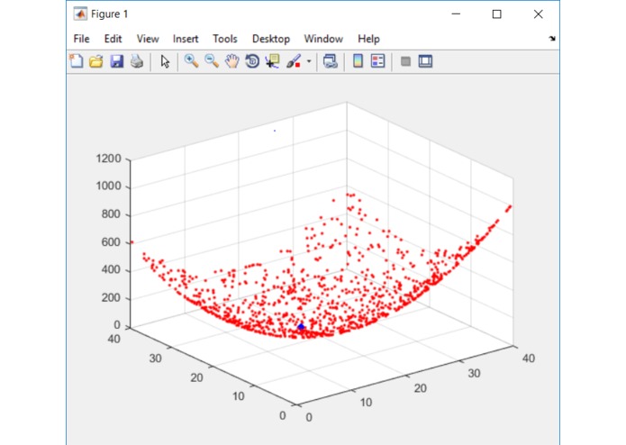Click the z-axis tick label 400
This screenshot has width=626, height=445.
(x=111, y=270)
